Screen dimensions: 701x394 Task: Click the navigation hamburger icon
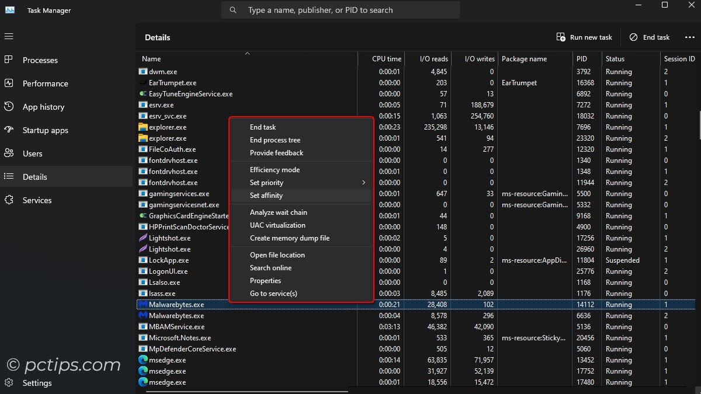pyautogui.click(x=9, y=36)
